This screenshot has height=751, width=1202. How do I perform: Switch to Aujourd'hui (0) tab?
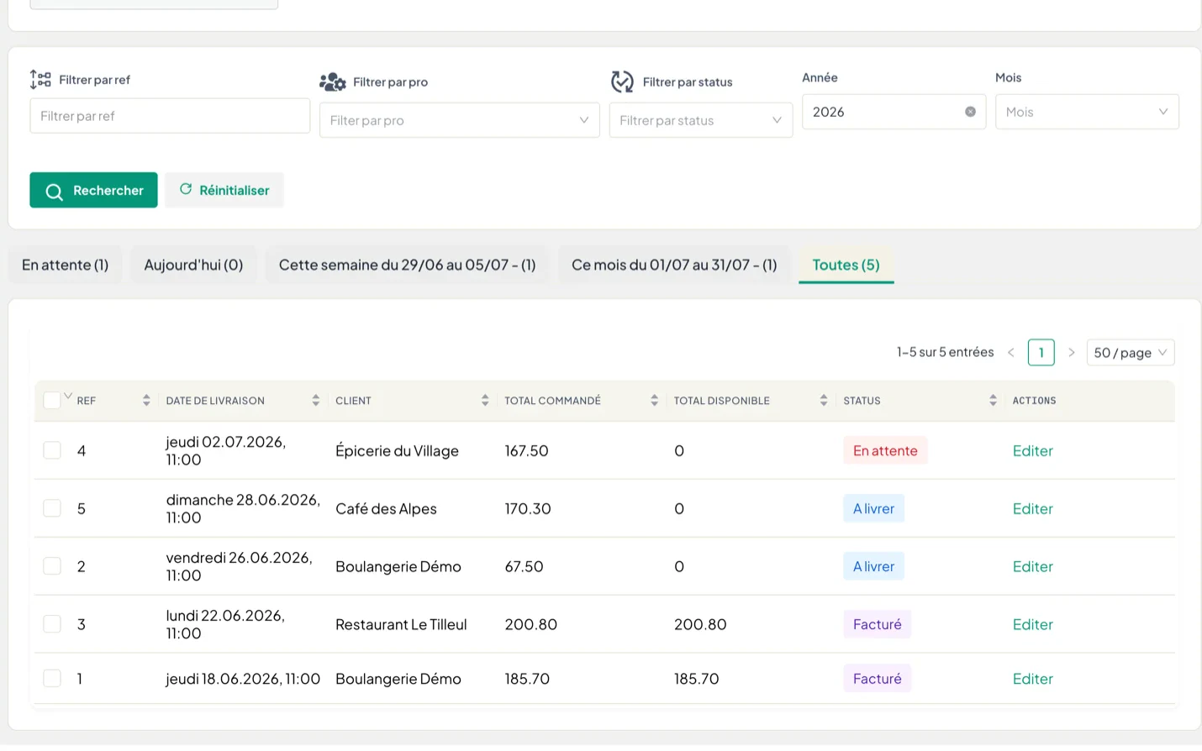[x=193, y=265]
